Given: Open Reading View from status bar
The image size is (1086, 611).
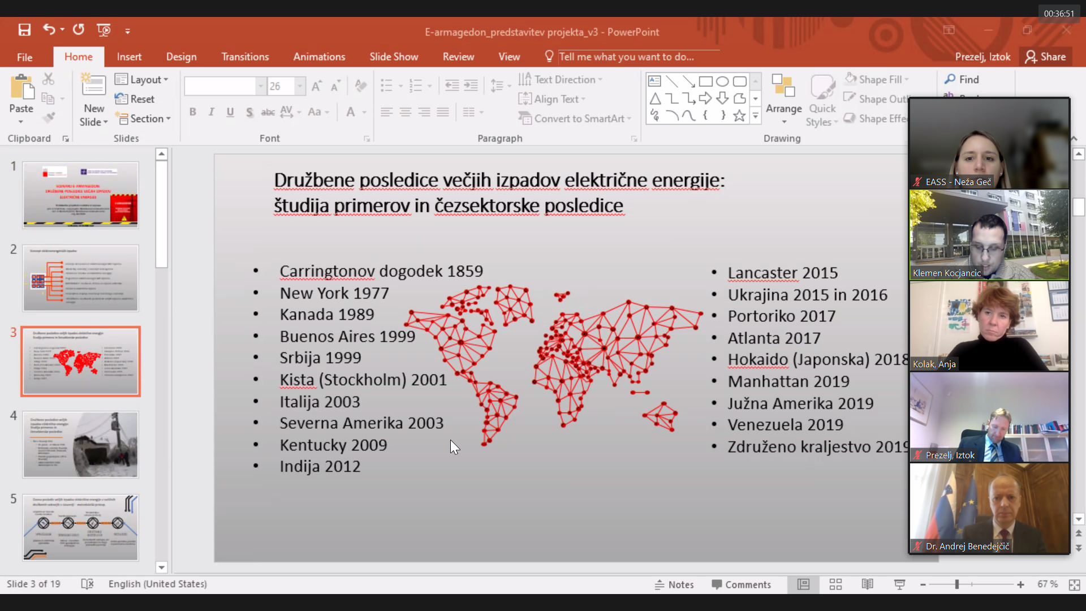Looking at the screenshot, I should [867, 584].
